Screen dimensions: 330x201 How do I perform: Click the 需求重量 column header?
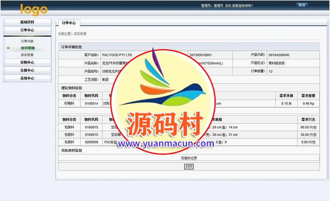[x=308, y=96]
